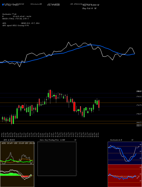Select the 'ADX signal: SELL Growing @ 9%' text
This screenshot has height=187, width=142.
tap(16, 25)
